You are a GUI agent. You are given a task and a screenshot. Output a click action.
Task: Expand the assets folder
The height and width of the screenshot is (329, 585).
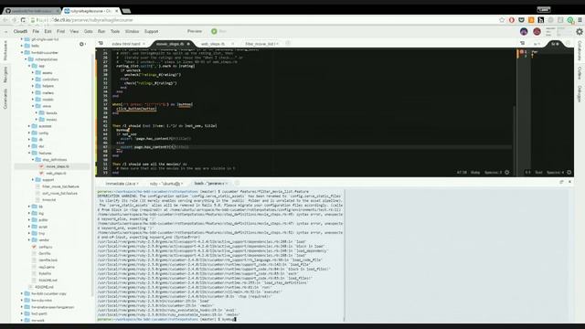(33, 73)
